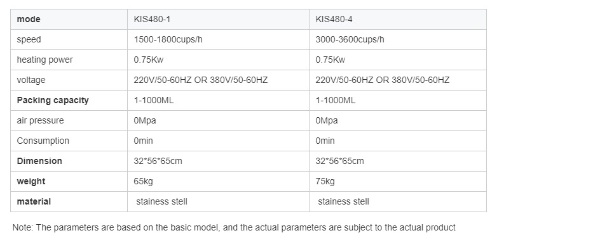Viewport: 607px width, 240px height.
Task: Click the 65kg weight value
Action: coord(143,181)
